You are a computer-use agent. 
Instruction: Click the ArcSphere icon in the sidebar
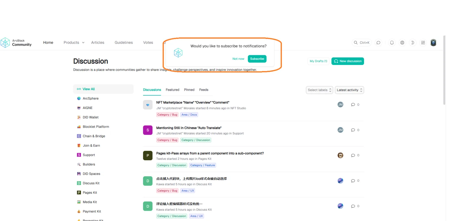click(x=79, y=99)
